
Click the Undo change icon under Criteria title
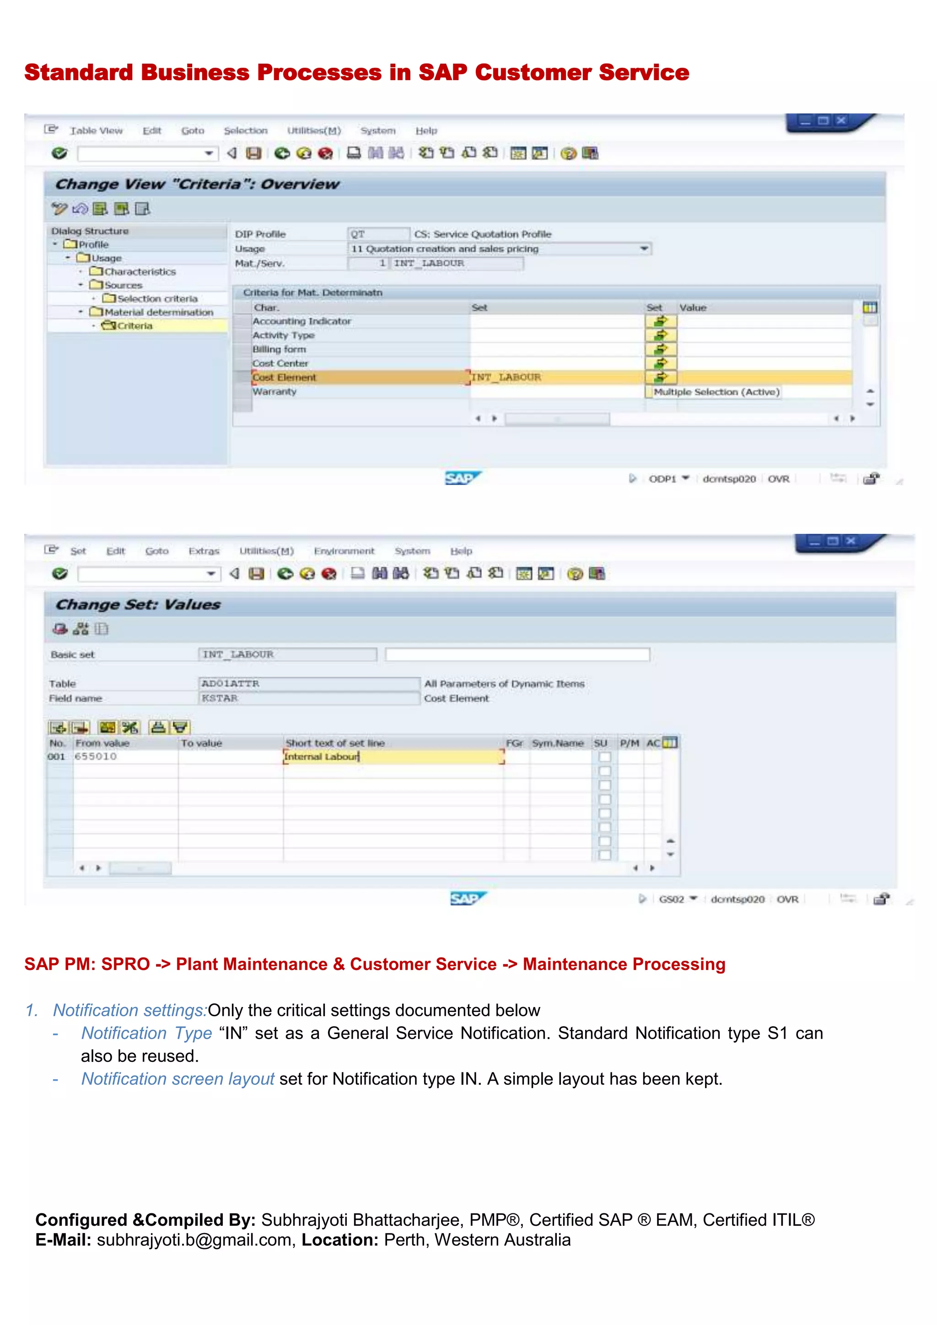click(80, 209)
